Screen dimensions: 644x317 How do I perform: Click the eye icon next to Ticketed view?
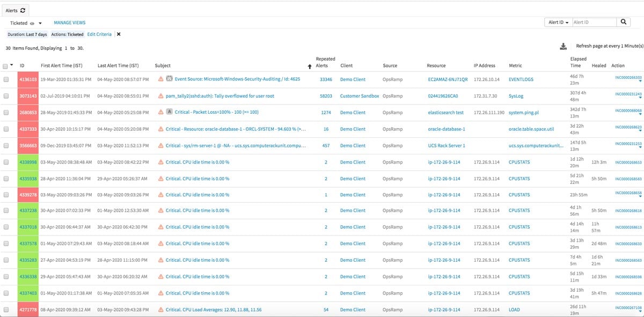32,23
